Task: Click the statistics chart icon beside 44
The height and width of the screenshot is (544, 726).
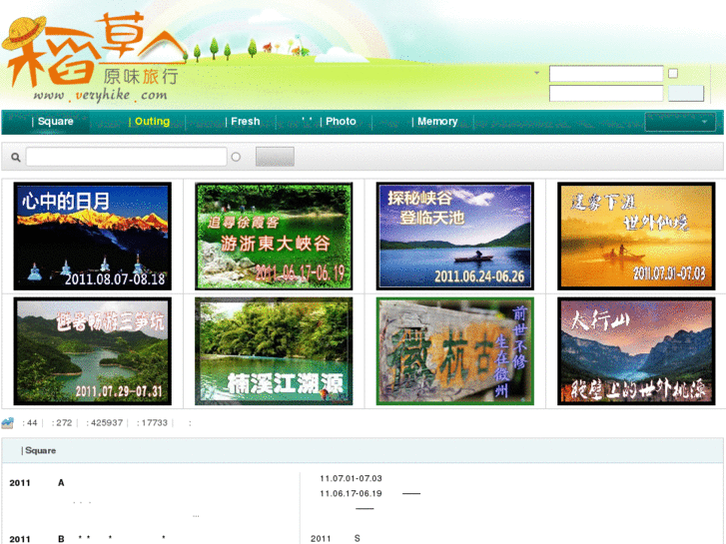Action: coord(7,422)
